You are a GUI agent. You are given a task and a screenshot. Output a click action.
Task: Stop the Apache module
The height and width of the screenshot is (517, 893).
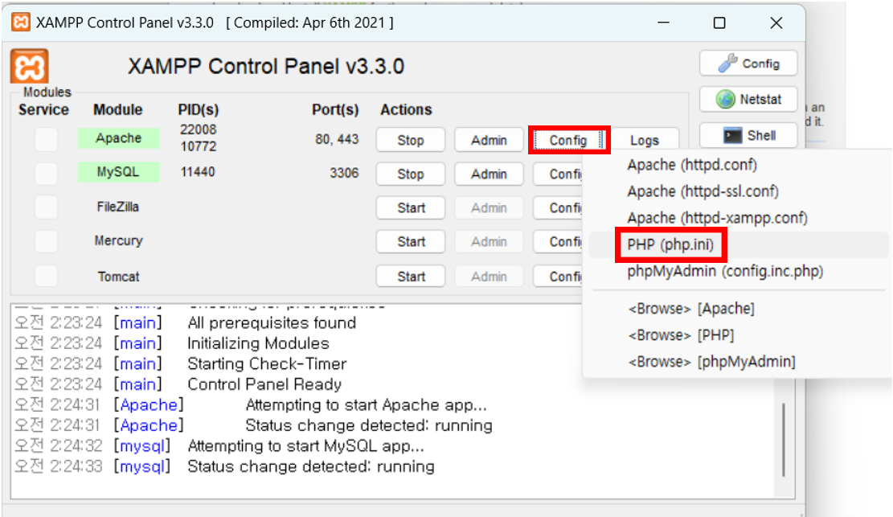tap(411, 140)
